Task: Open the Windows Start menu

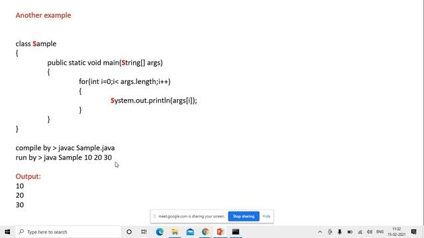Action: tap(7, 232)
